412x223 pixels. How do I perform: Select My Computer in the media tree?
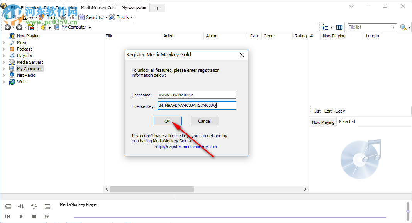[x=29, y=69]
